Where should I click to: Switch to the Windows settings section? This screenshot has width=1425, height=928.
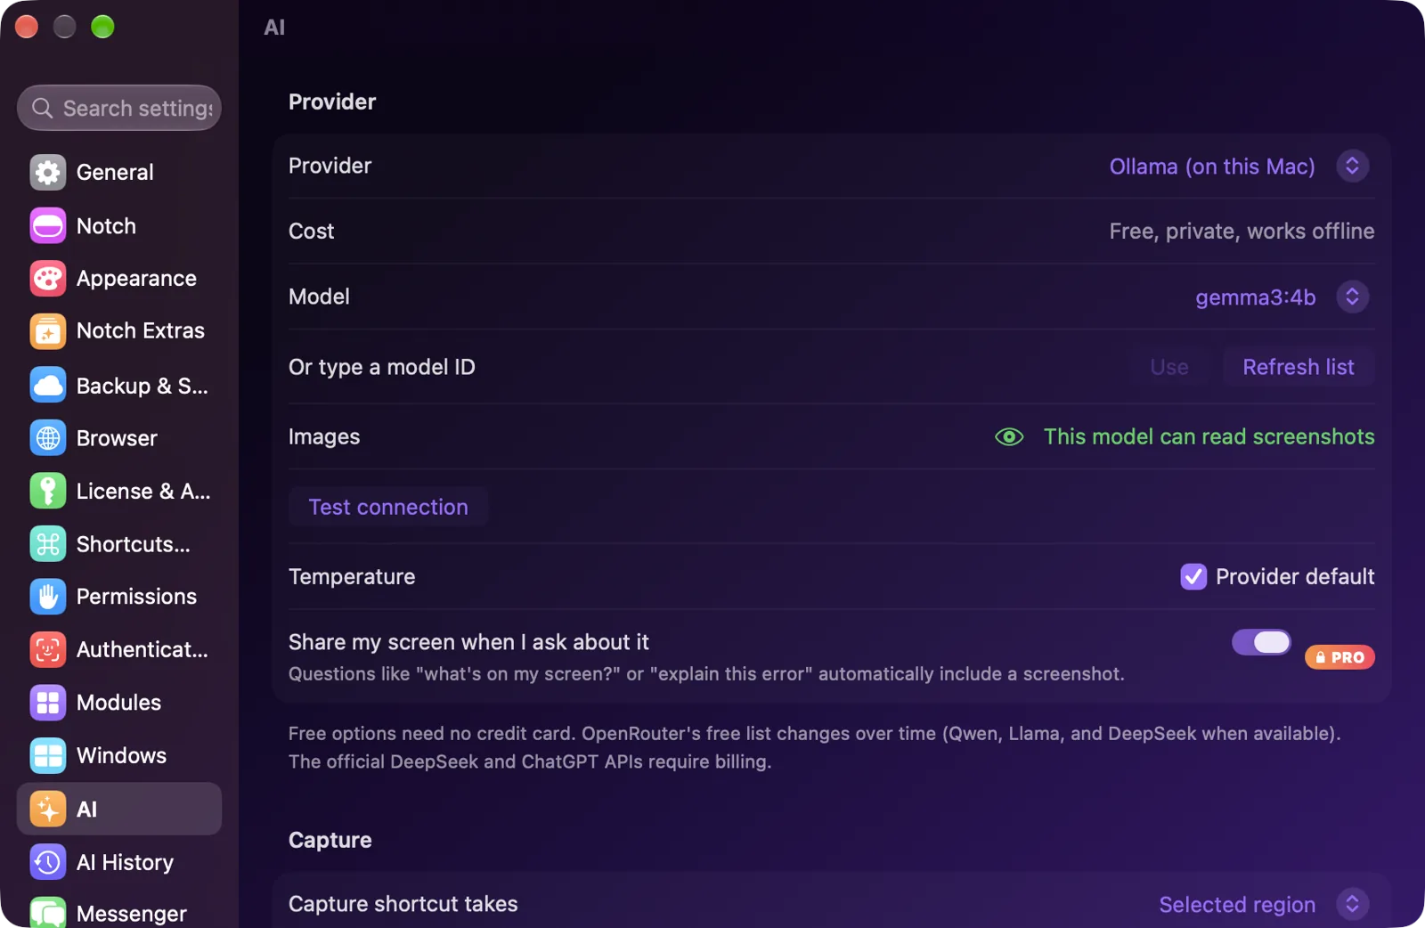pyautogui.click(x=119, y=756)
